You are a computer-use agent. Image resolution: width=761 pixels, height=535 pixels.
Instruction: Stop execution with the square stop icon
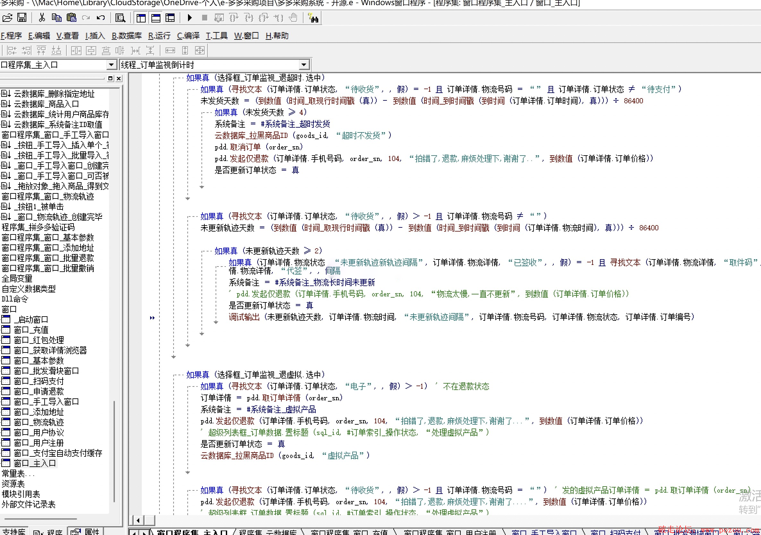coord(204,18)
